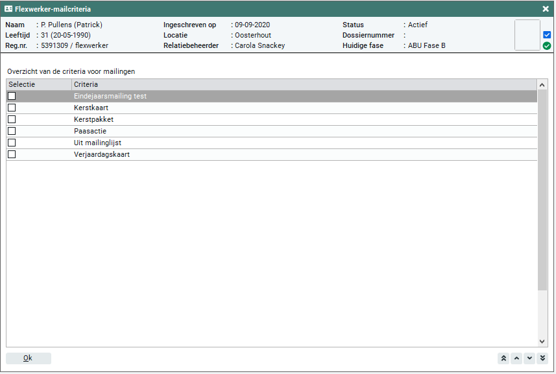Screen dimensions: 556x374
Task: Tick the Eindejaarsmailing test checkbox
Action: coord(12,96)
